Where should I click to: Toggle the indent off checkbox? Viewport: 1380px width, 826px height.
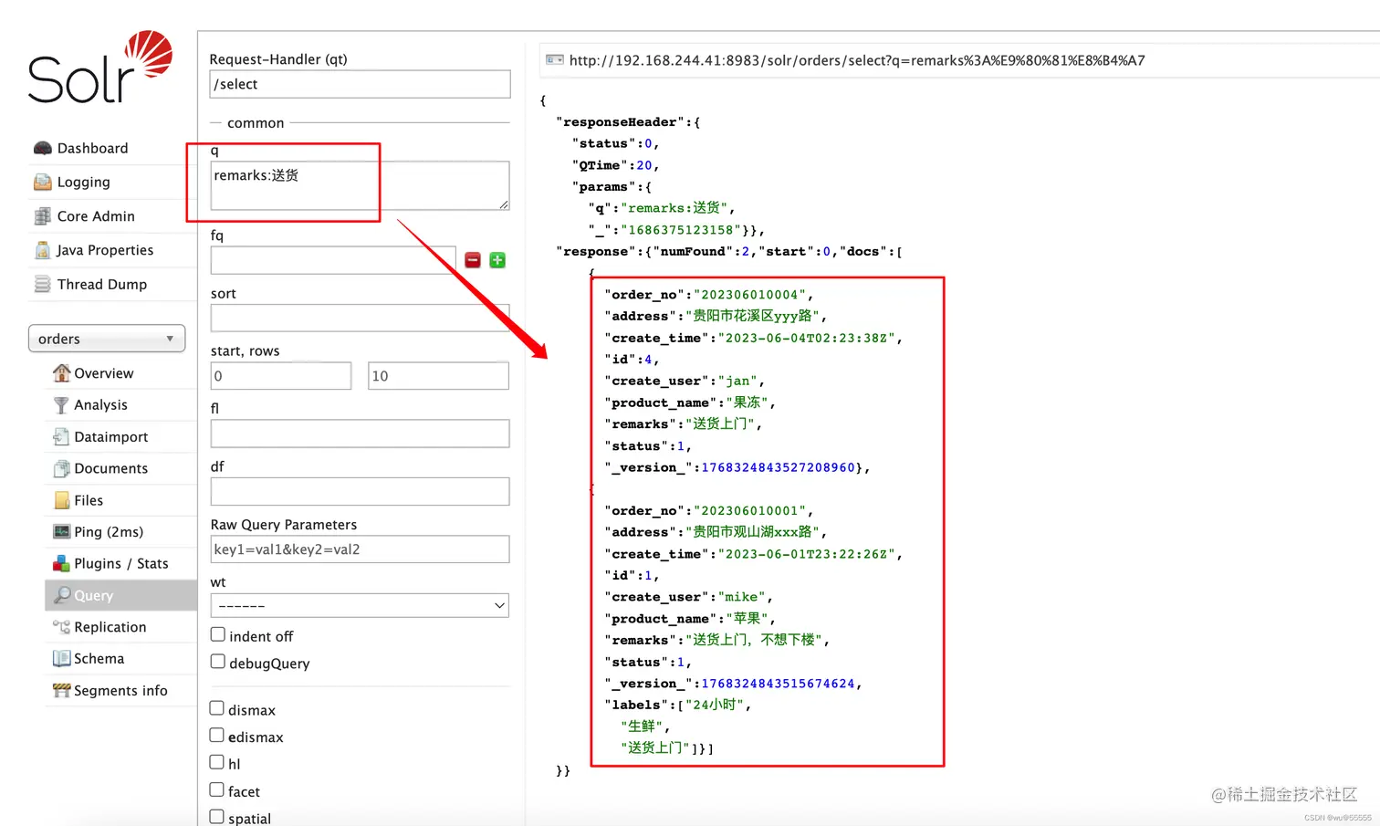(x=218, y=635)
